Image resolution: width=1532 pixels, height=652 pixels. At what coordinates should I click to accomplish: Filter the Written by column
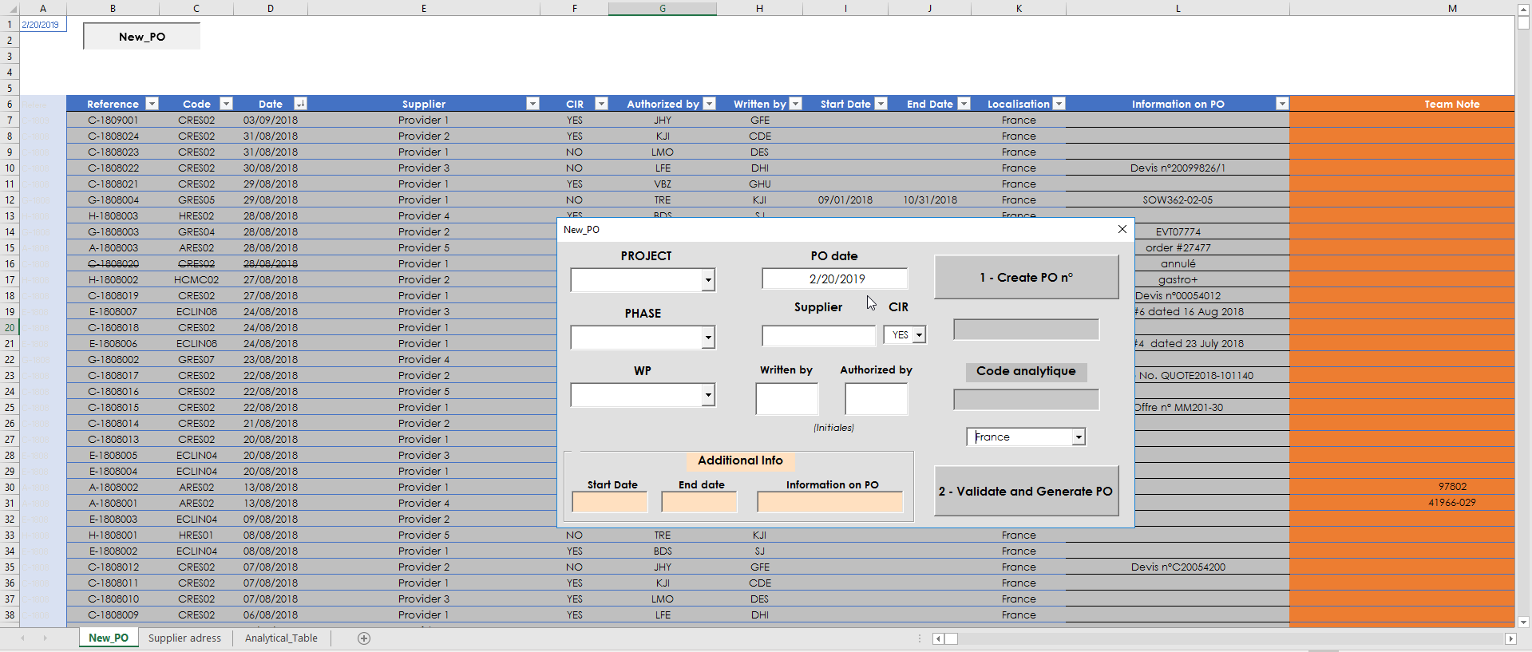(795, 104)
